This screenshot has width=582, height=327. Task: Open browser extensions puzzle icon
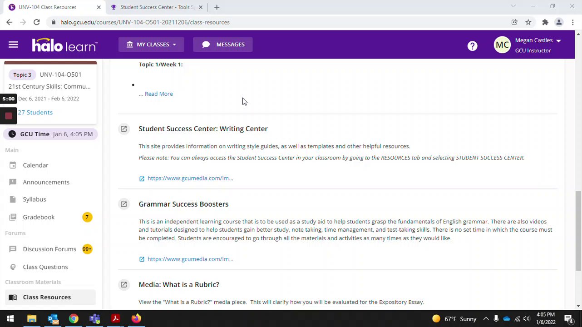click(x=545, y=22)
